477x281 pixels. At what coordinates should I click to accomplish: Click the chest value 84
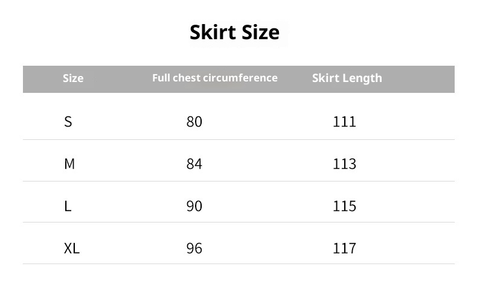194,164
